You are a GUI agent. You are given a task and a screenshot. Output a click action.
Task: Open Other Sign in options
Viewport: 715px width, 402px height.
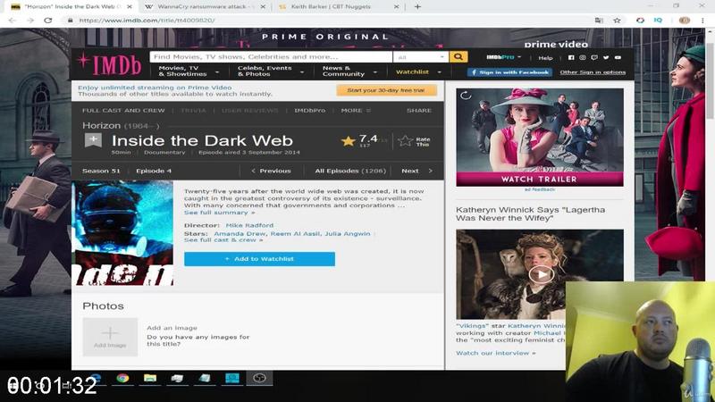tap(593, 72)
